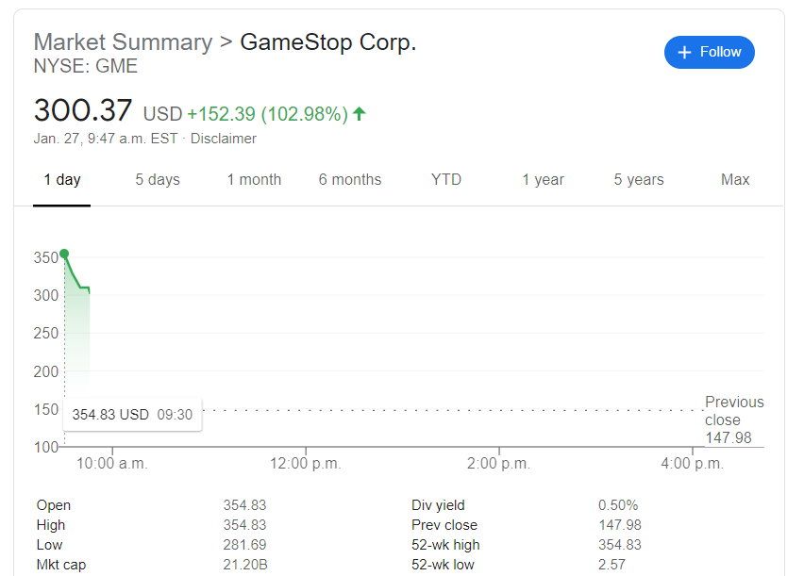The width and height of the screenshot is (804, 576).
Task: Click the plus icon in Follow
Action: click(684, 52)
